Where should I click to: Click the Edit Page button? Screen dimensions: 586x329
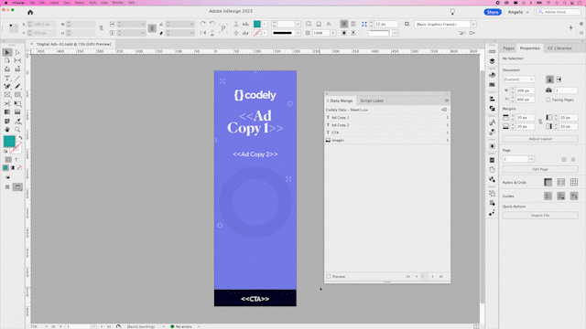pyautogui.click(x=540, y=169)
